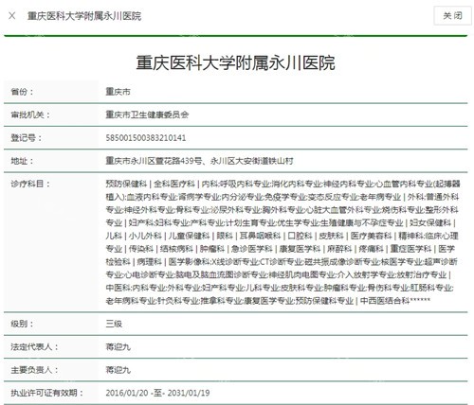Click the 级别 label
Screen dimensions: 474x405
(22, 324)
